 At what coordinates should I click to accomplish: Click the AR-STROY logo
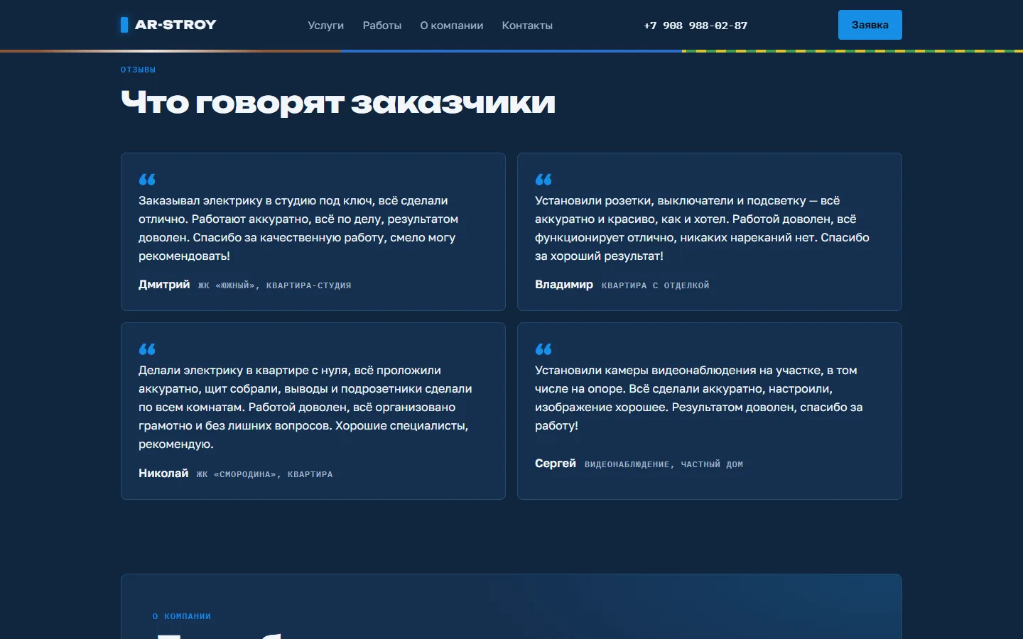coord(168,25)
